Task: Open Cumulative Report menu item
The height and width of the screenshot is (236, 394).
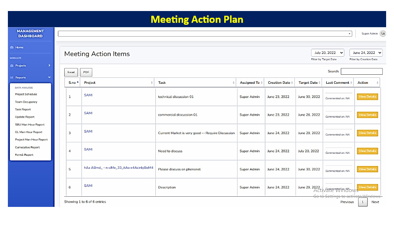Action: pos(28,147)
